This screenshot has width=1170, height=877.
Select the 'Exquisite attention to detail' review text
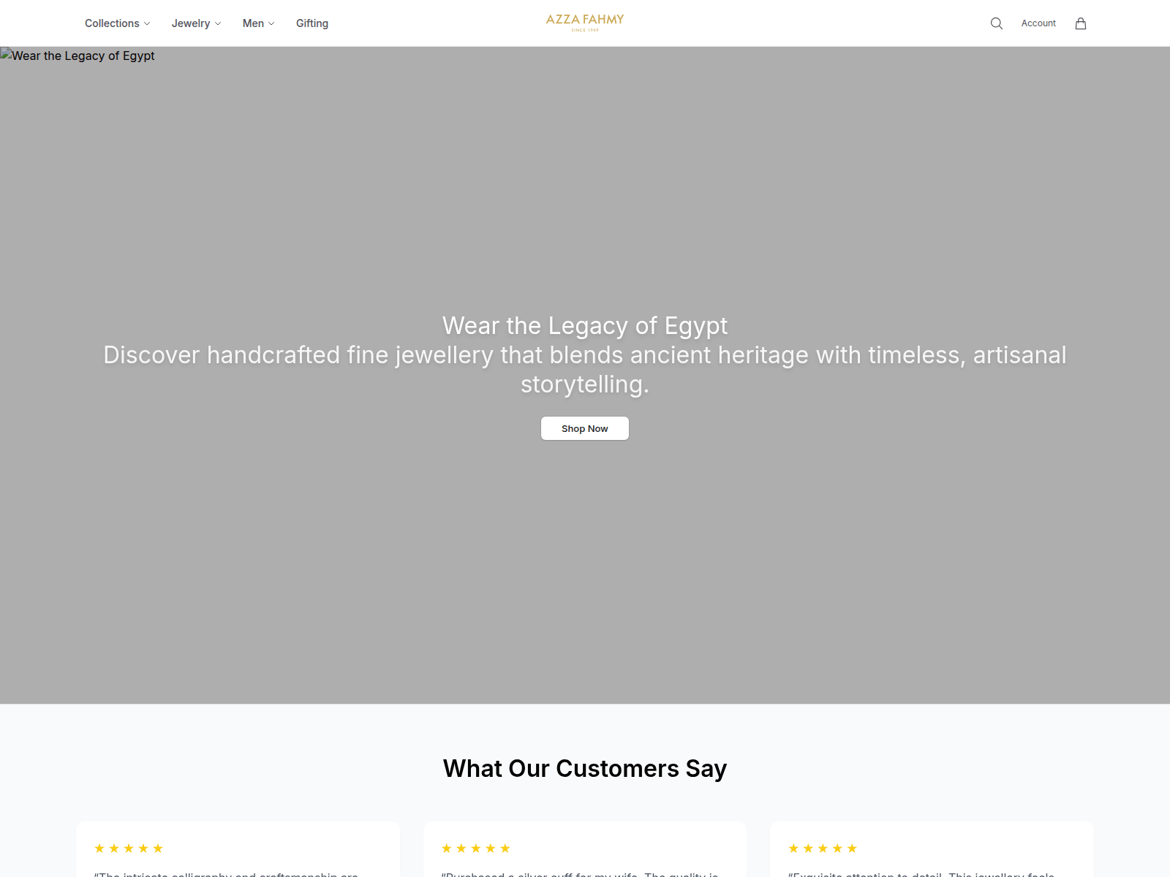[x=921, y=873]
